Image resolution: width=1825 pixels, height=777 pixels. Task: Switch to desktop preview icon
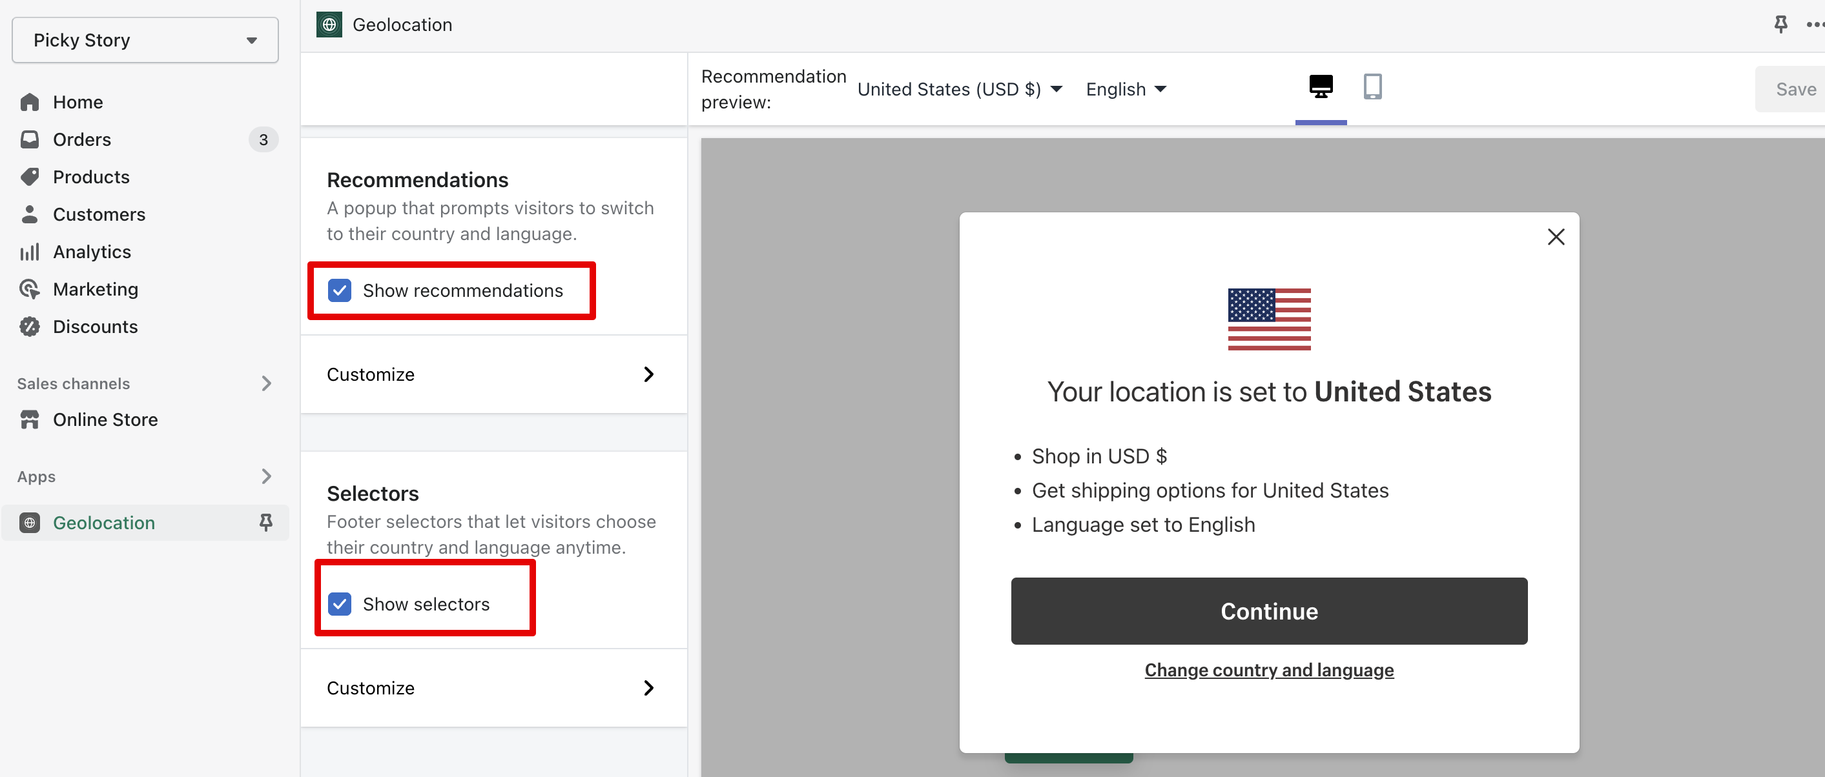pyautogui.click(x=1321, y=86)
